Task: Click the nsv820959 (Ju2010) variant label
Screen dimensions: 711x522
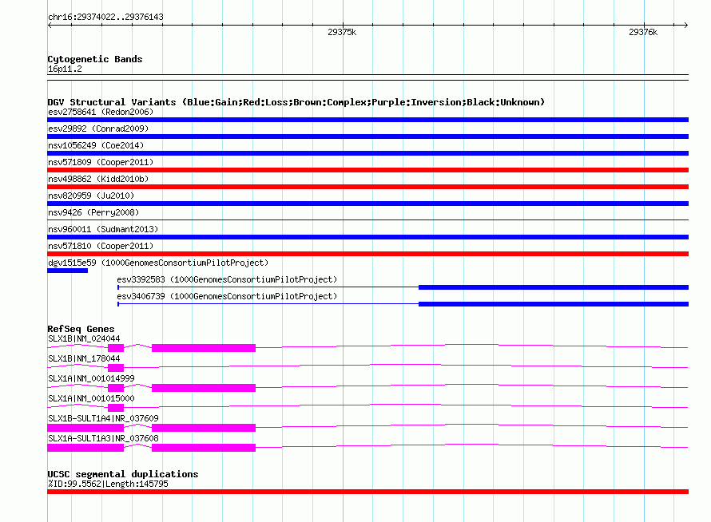Action: [x=91, y=196]
